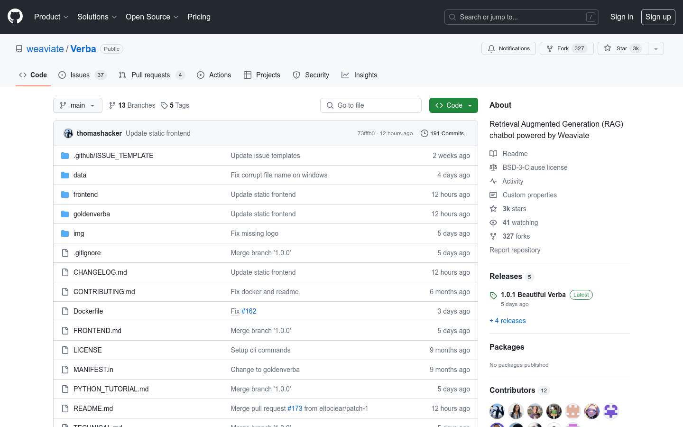683x427 pixels.
Task: Switch to the Actions tab
Action: 214,75
